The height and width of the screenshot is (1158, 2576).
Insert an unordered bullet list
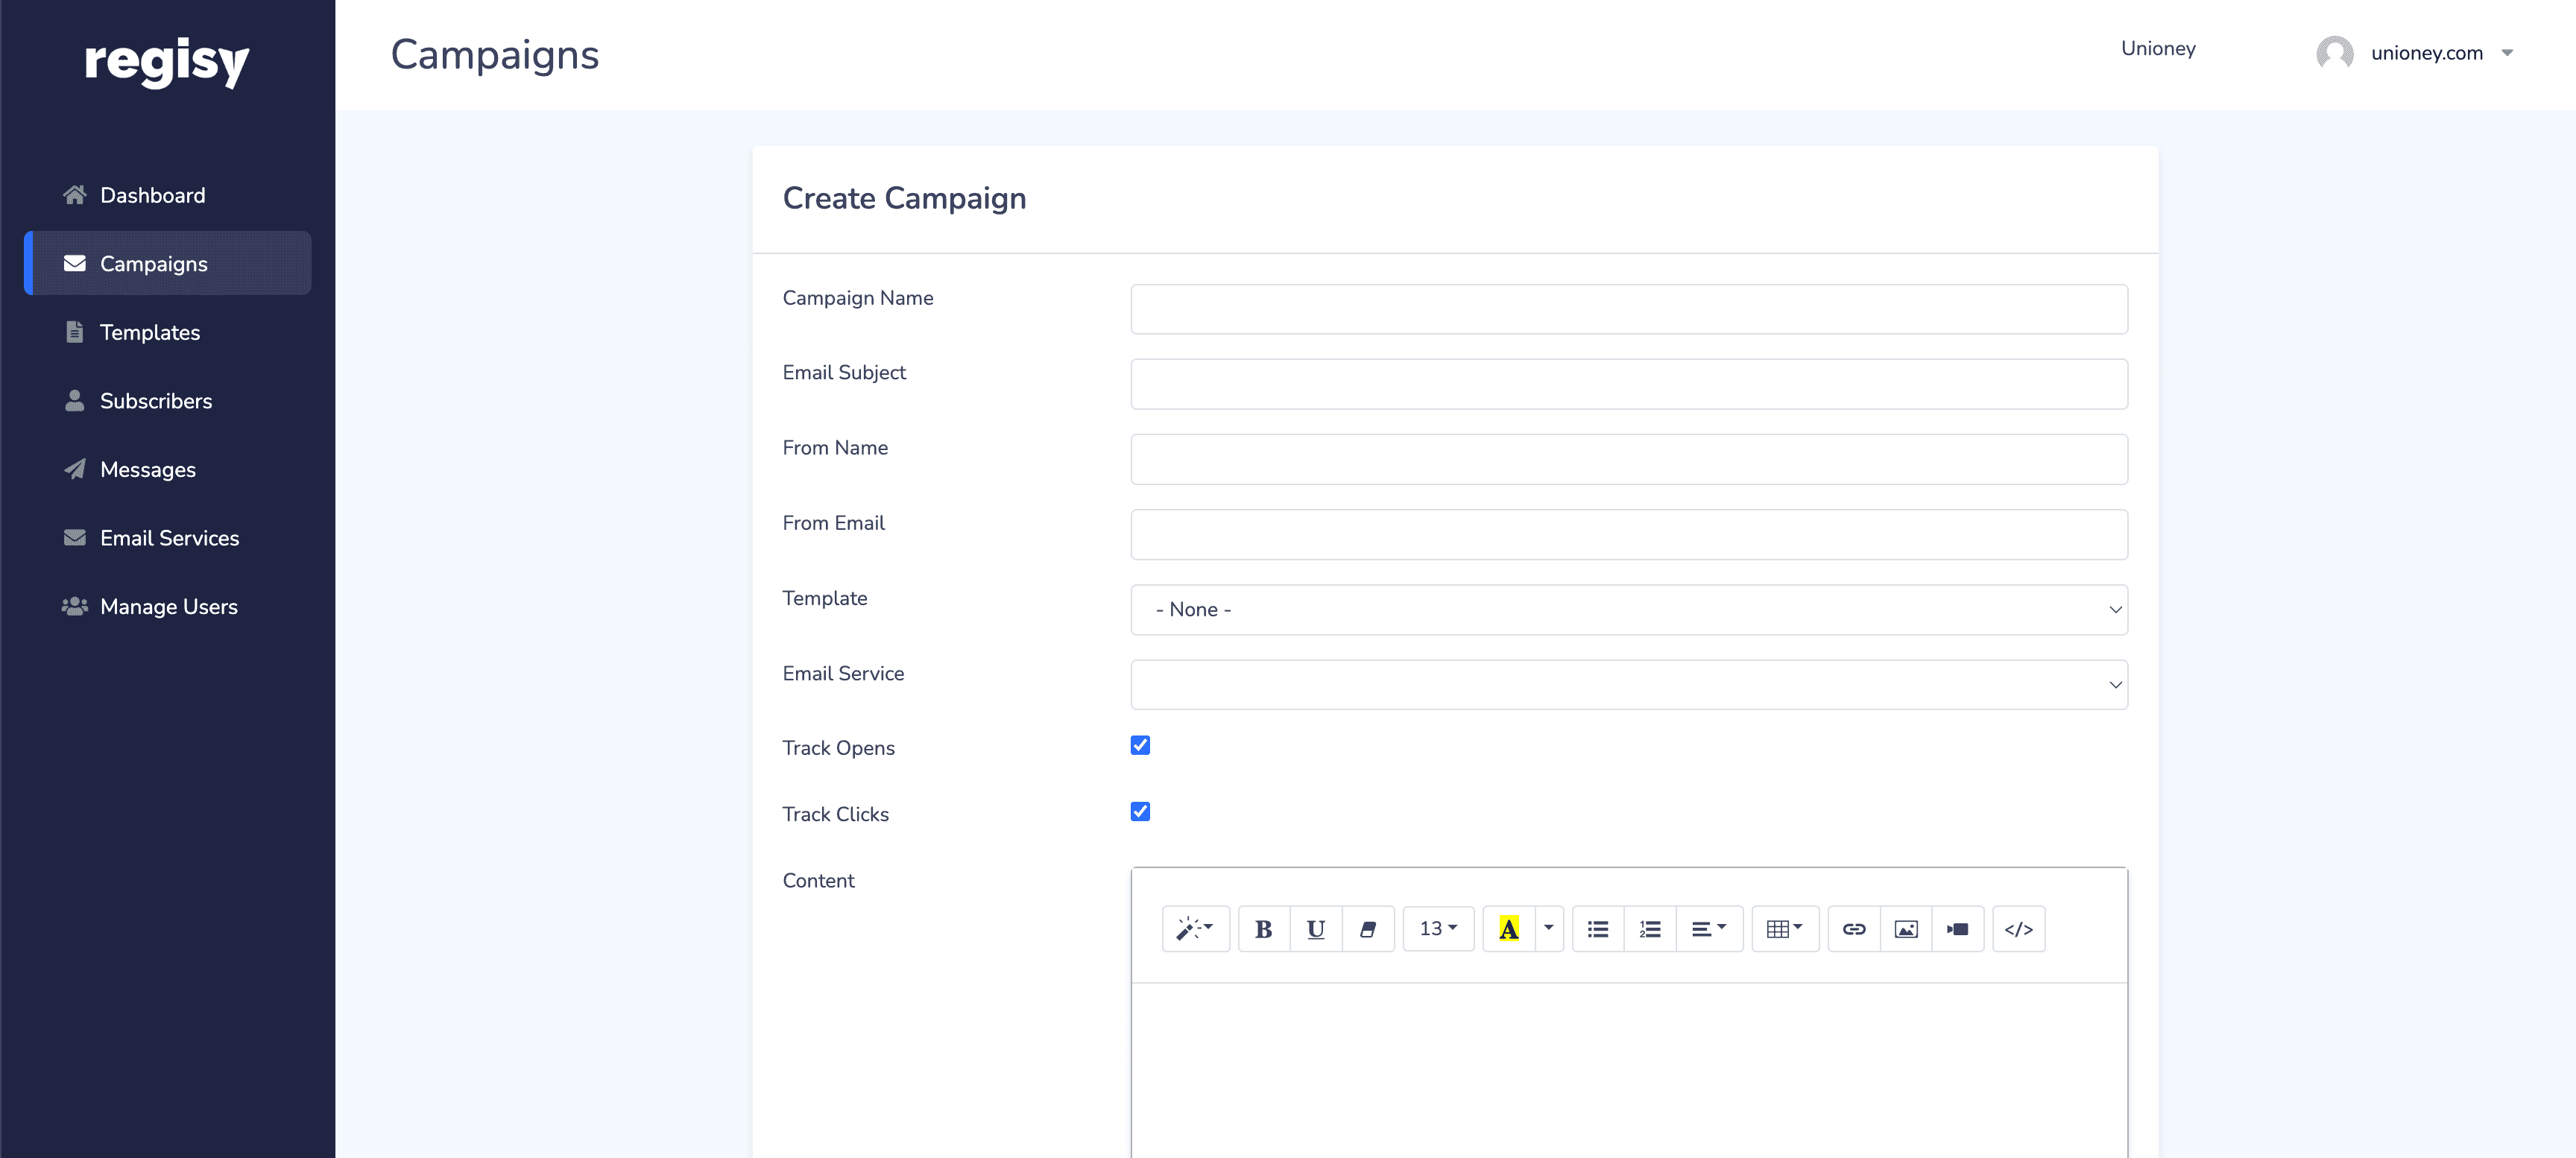(1597, 929)
